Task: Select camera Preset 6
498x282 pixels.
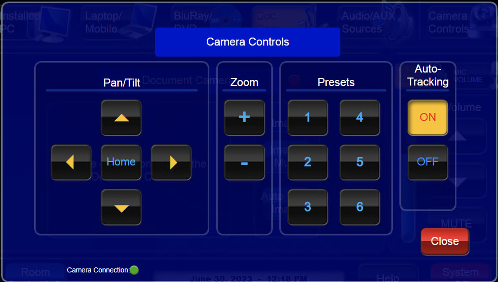Action: [x=359, y=207]
